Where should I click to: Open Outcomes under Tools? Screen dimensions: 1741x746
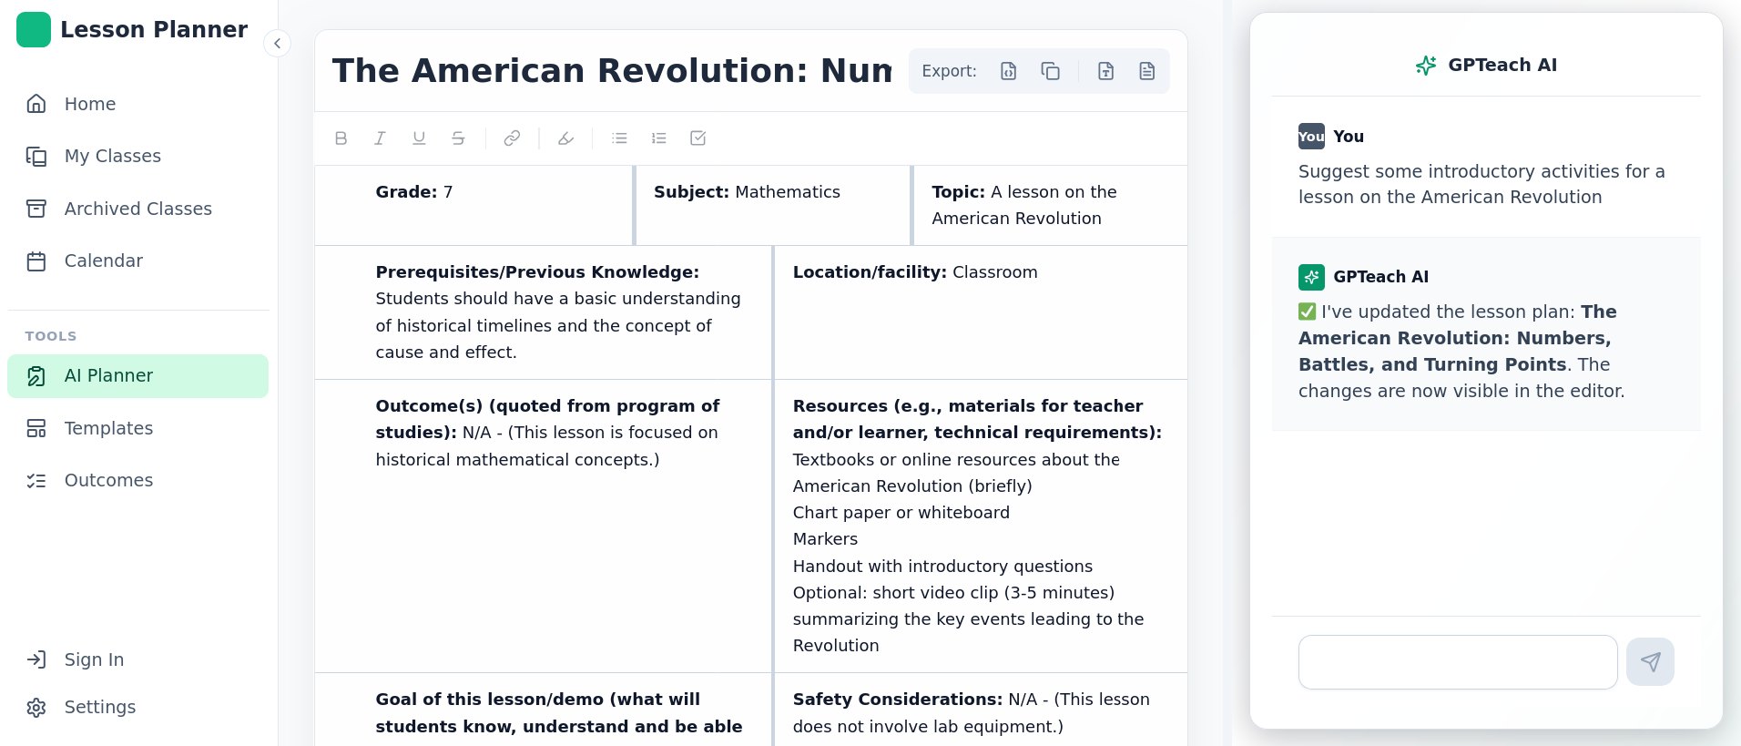coord(138,480)
